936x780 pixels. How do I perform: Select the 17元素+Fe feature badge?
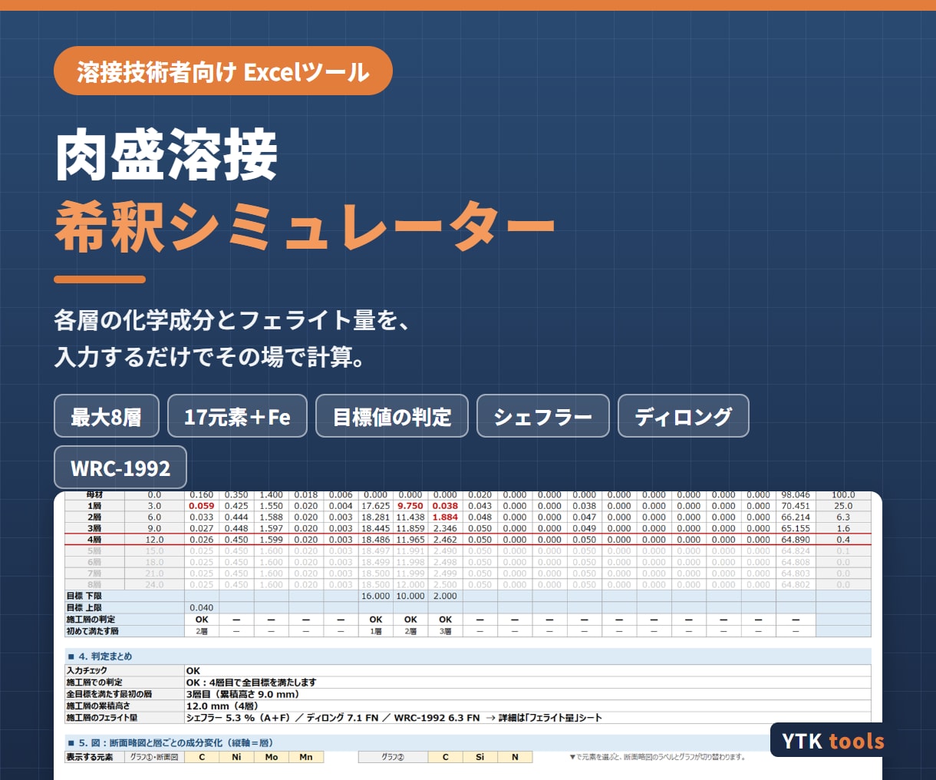237,416
